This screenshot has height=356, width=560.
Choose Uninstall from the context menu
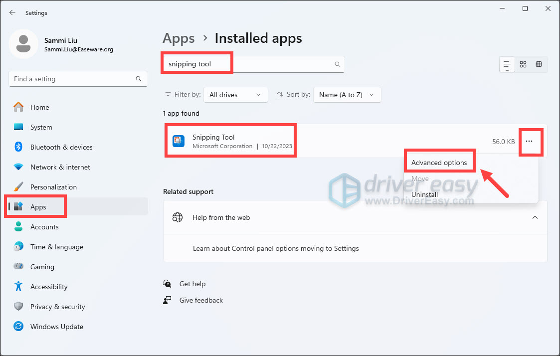click(424, 194)
